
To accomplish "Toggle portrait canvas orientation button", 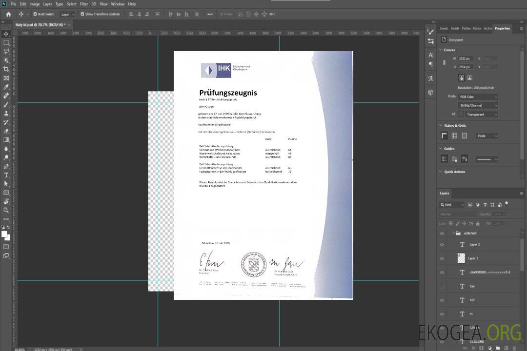I will (462, 78).
